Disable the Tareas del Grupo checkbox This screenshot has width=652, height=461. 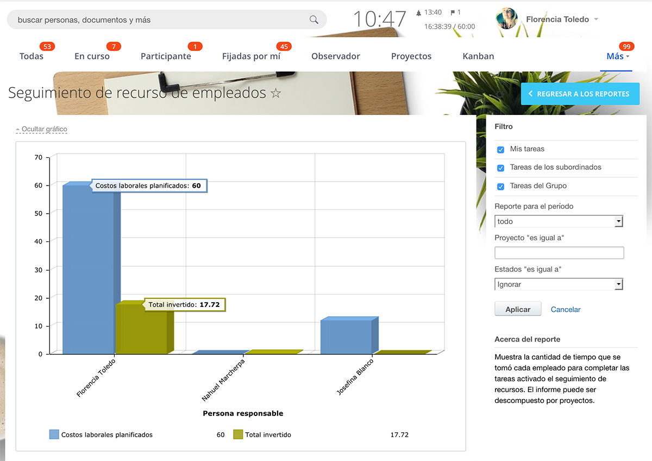point(500,187)
